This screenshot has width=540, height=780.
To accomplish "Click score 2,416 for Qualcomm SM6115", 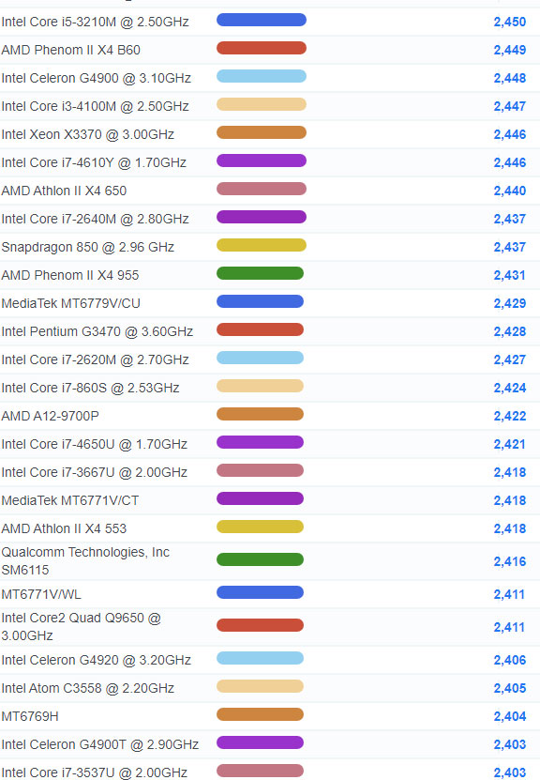I will [x=510, y=561].
